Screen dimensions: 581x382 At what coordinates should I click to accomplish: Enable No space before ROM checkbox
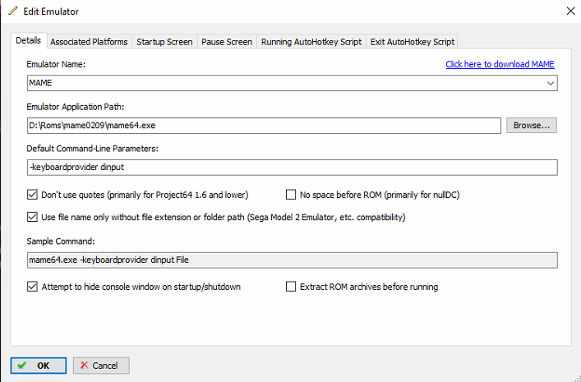point(291,195)
